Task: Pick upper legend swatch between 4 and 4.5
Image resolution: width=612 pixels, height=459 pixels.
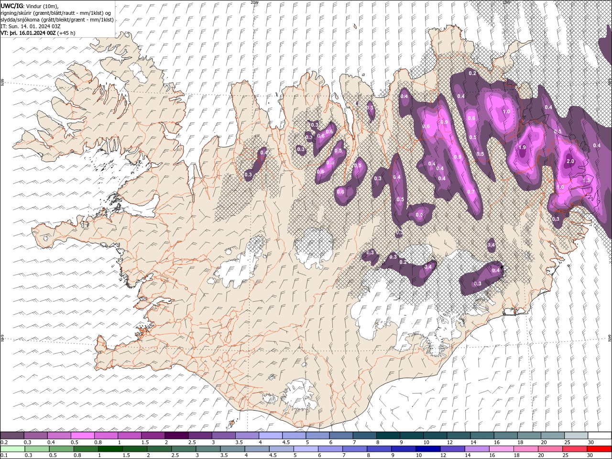Action: click(x=270, y=436)
